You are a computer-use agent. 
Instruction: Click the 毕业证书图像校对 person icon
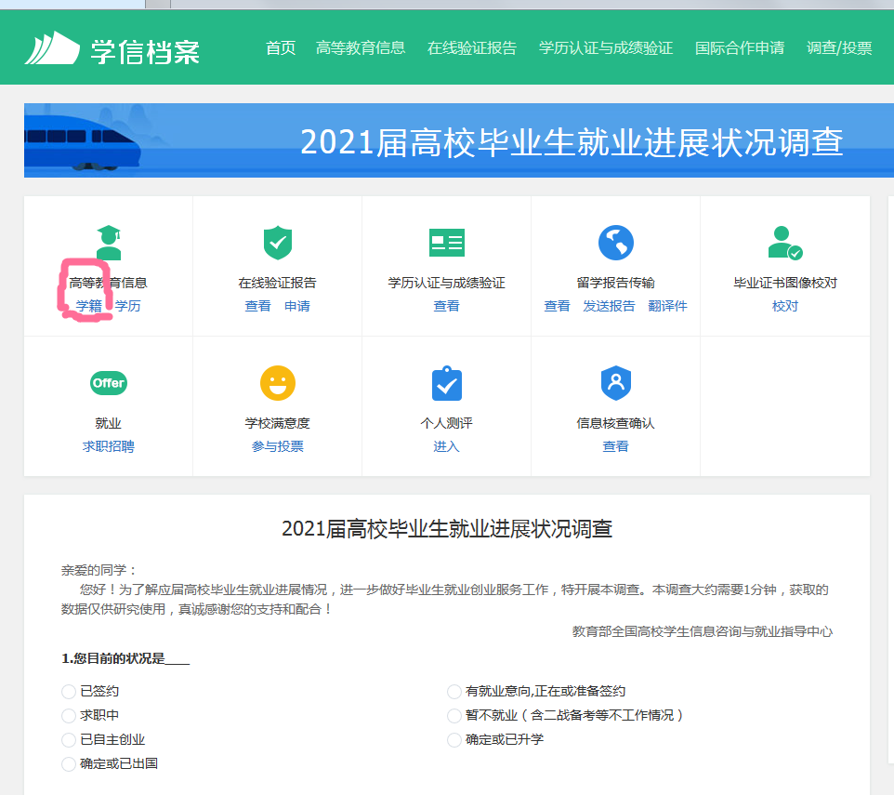coord(784,243)
